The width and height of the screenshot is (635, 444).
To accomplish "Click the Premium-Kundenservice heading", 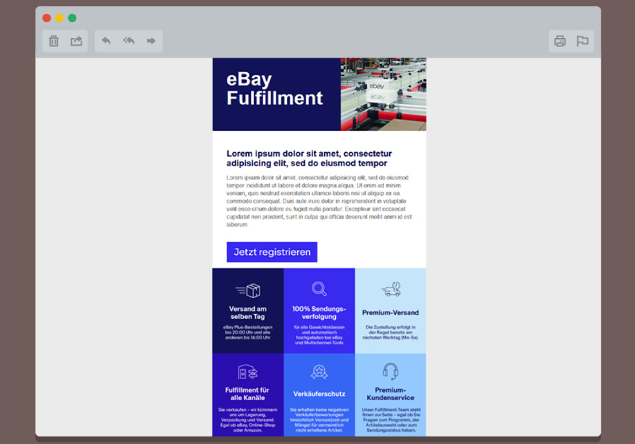I will pos(391,394).
